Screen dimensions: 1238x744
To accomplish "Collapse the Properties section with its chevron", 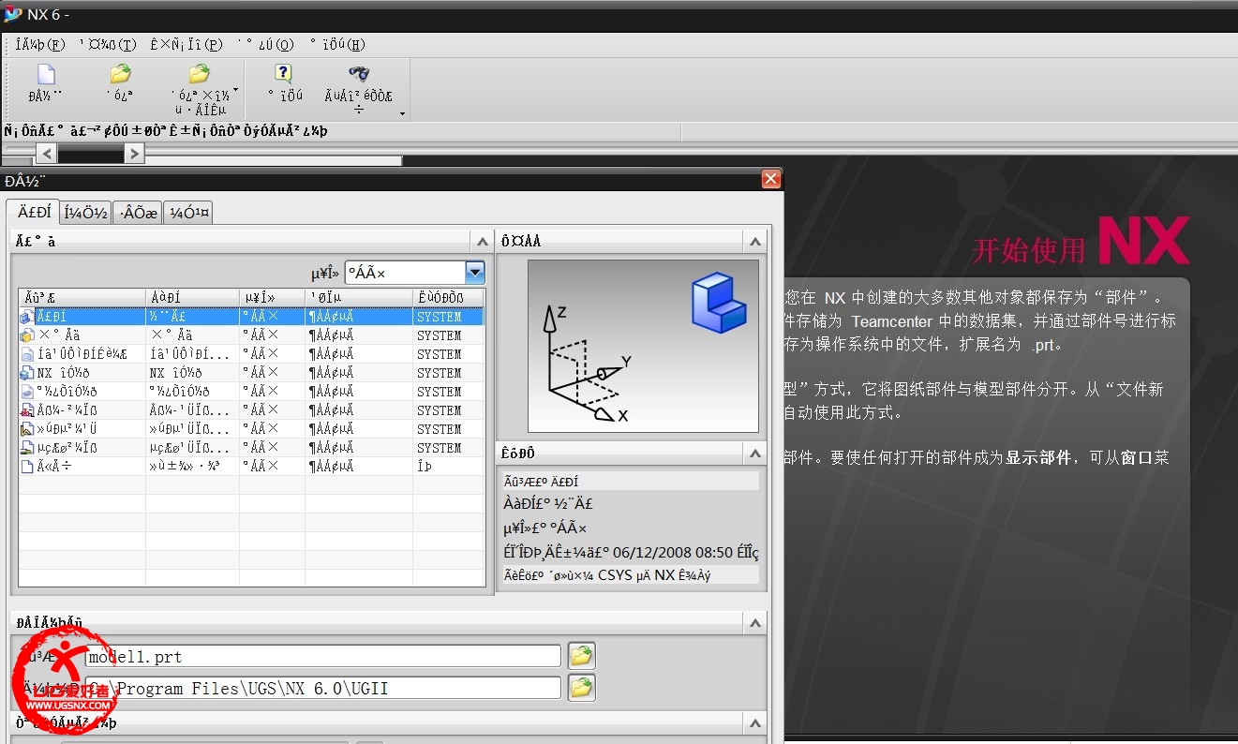I will pyautogui.click(x=755, y=454).
